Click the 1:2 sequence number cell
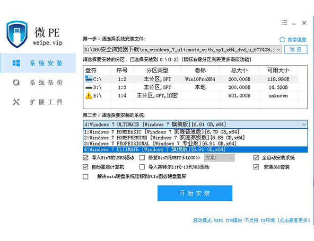The image size is (314, 241). (122, 79)
